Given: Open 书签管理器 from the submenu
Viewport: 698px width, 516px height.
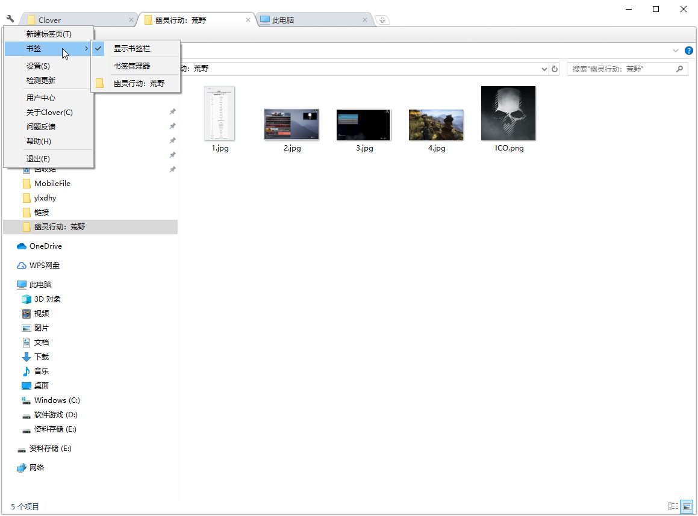Looking at the screenshot, I should click(132, 66).
